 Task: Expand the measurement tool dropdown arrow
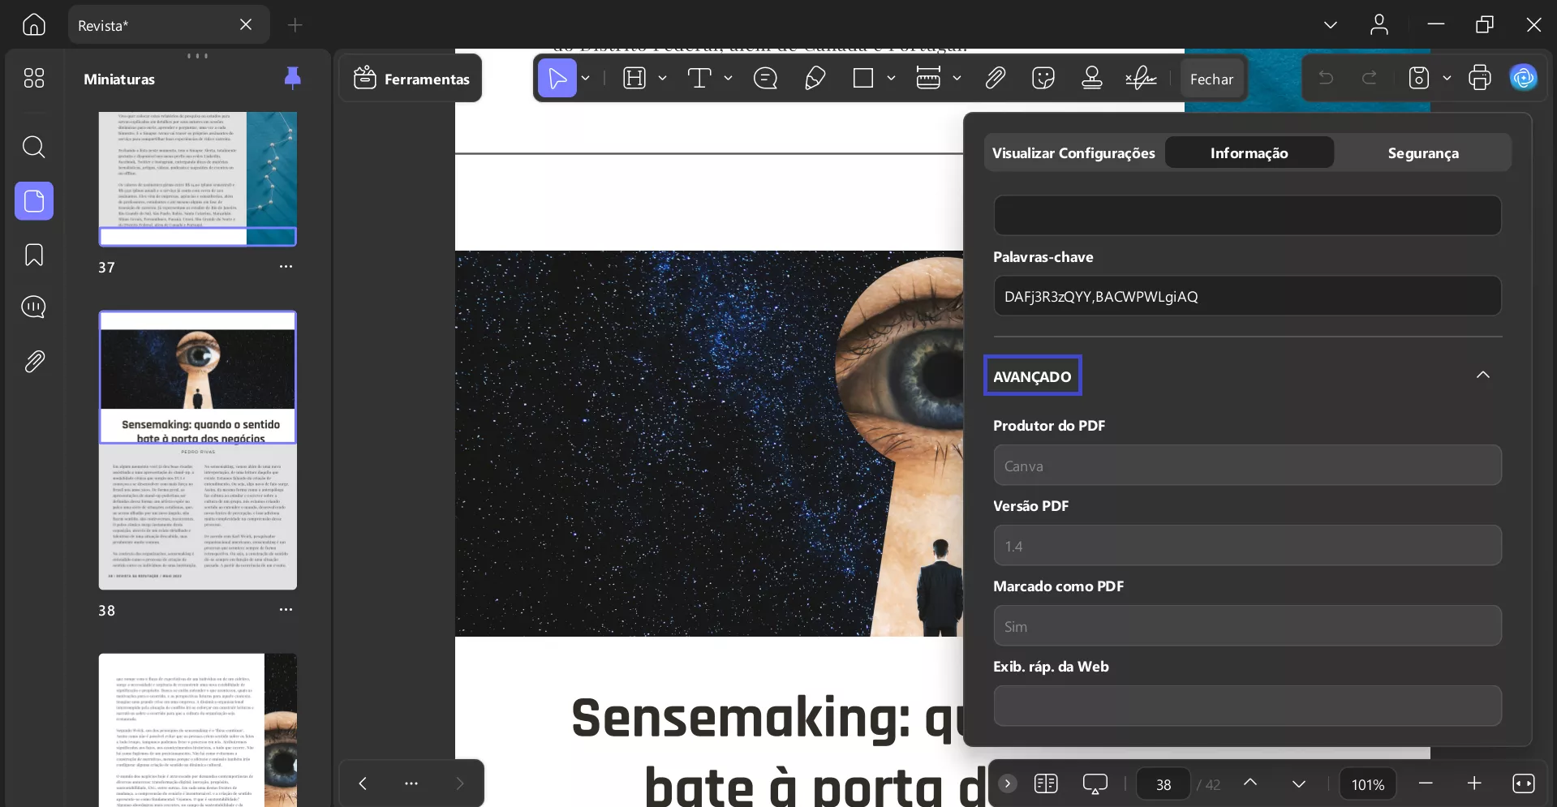point(957,78)
